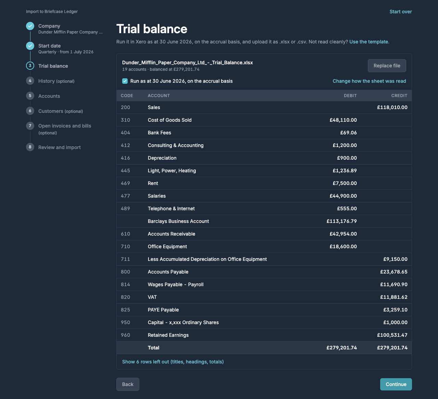Select the uploaded trial balance file name
This screenshot has height=399, width=438.
click(188, 63)
